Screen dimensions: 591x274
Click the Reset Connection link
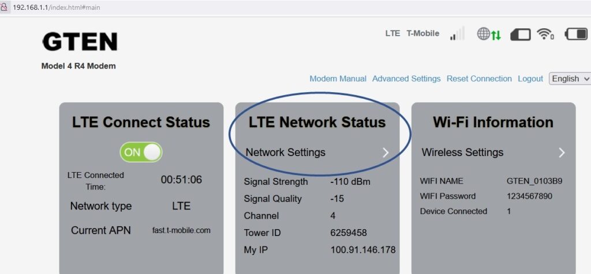click(x=479, y=79)
